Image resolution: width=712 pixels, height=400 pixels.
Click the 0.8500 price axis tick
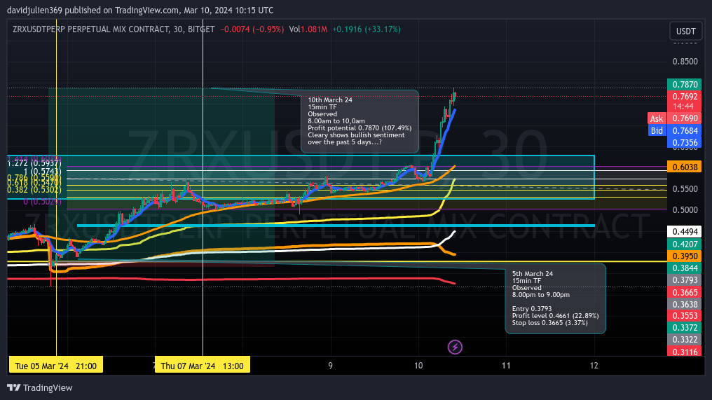coord(685,61)
